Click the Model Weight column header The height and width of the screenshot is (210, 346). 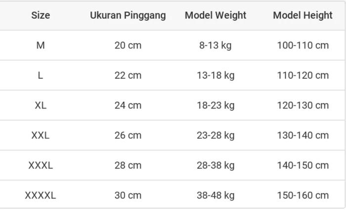coord(216,15)
